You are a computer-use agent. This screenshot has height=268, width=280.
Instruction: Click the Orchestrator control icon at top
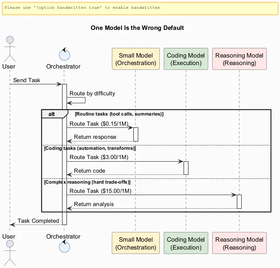tap(64, 54)
